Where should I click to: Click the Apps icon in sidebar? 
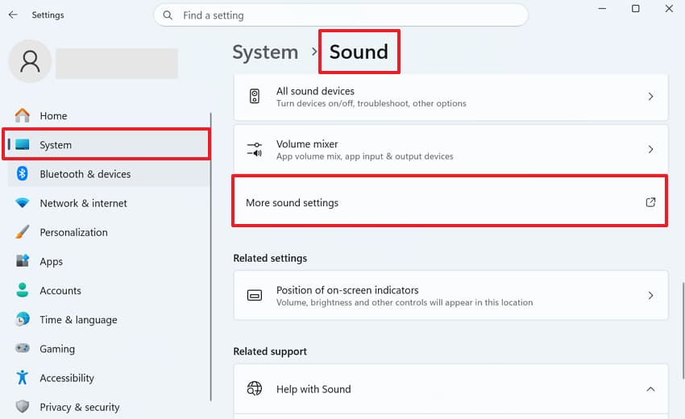click(x=23, y=261)
